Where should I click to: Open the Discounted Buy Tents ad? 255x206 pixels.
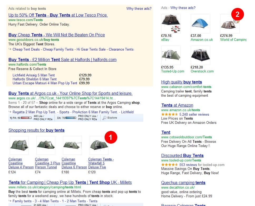pos(182,155)
